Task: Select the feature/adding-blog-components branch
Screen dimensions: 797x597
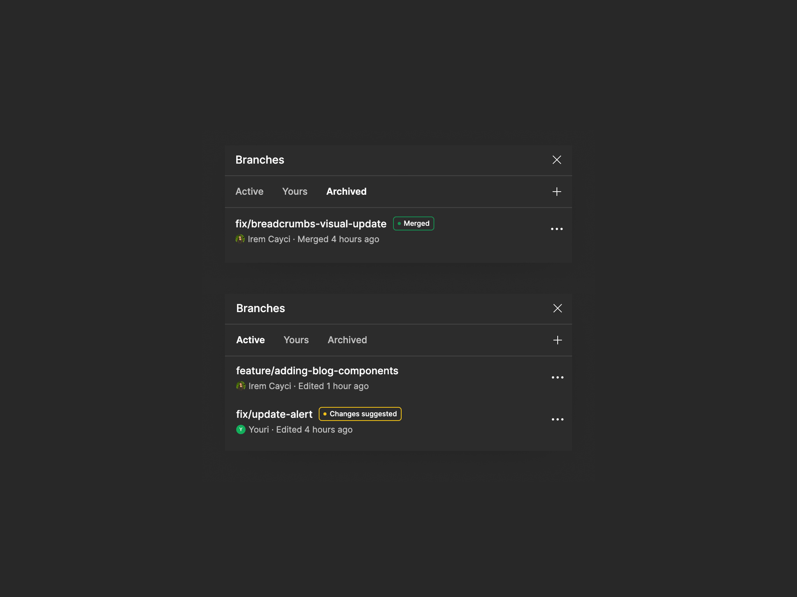Action: (x=317, y=371)
